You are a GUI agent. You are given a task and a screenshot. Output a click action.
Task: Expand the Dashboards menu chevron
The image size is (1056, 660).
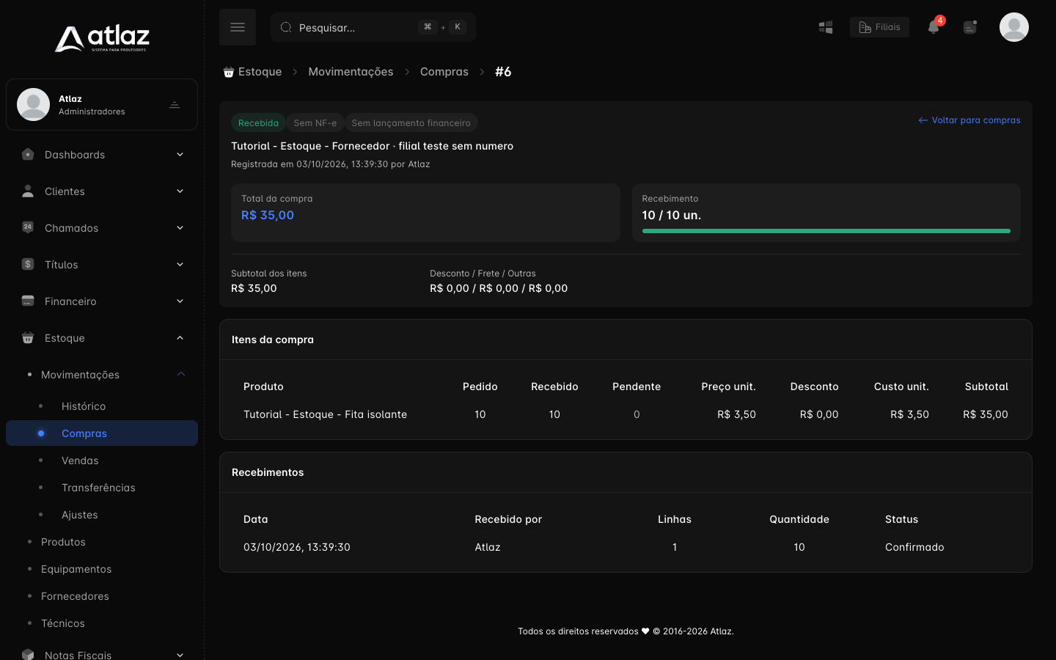pos(180,155)
